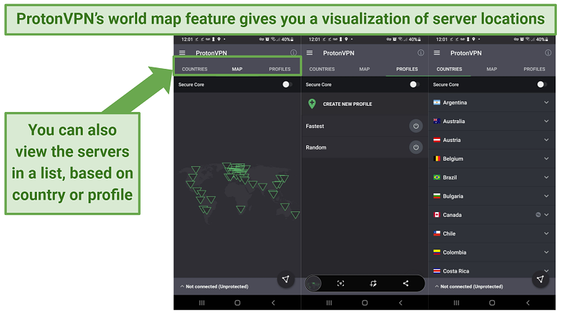Select MAP tab on map screen
The height and width of the screenshot is (315, 561).
237,69
